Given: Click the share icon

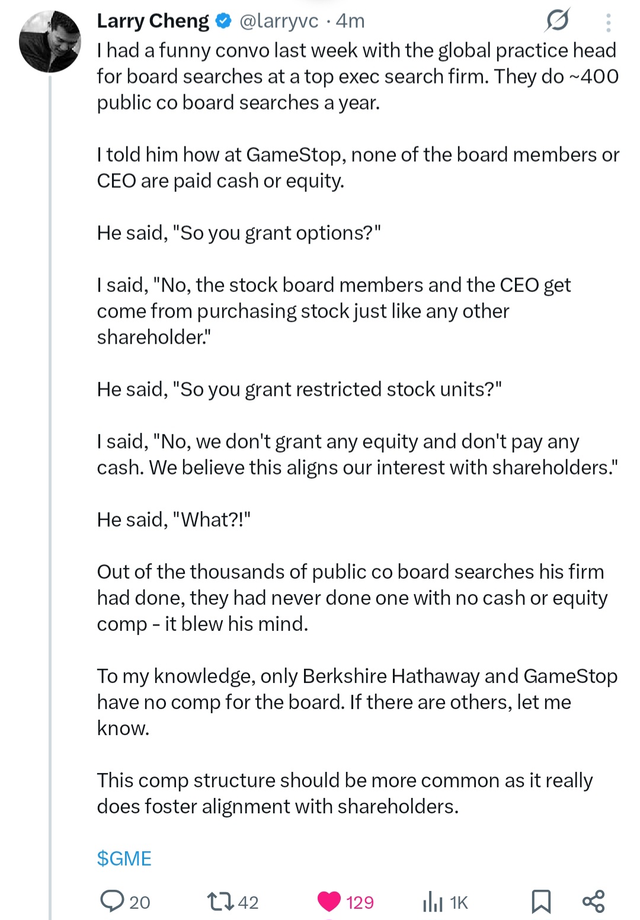Looking at the screenshot, I should [x=593, y=901].
